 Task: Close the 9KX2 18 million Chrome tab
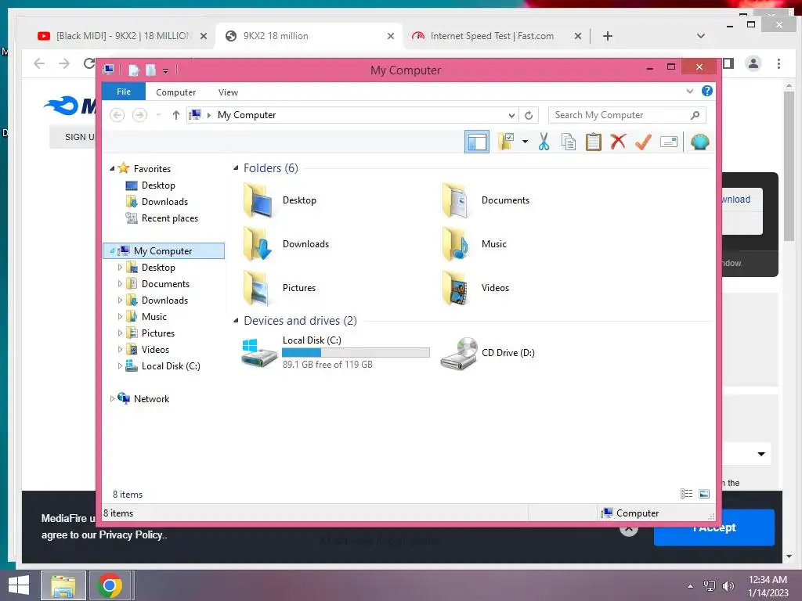pyautogui.click(x=390, y=36)
